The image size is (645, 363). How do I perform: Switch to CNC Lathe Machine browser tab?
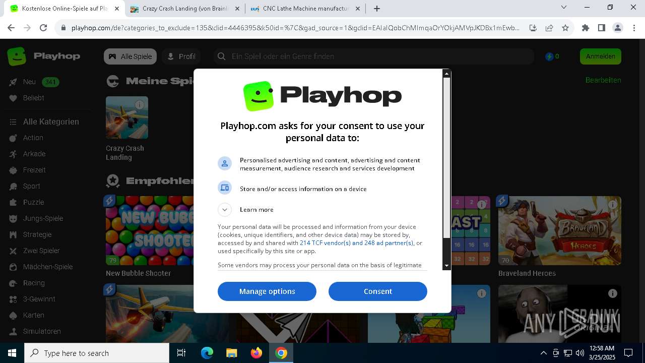click(306, 9)
